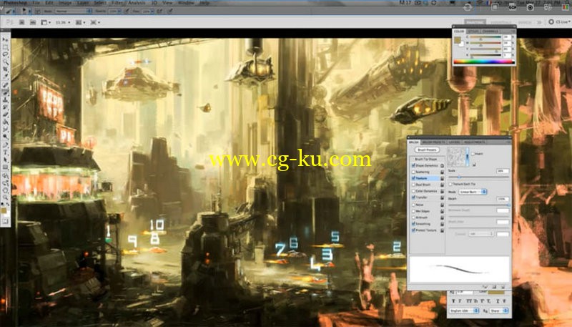Check Texture Each Tip option
Screen dimensions: 572x327
[x=450, y=185]
